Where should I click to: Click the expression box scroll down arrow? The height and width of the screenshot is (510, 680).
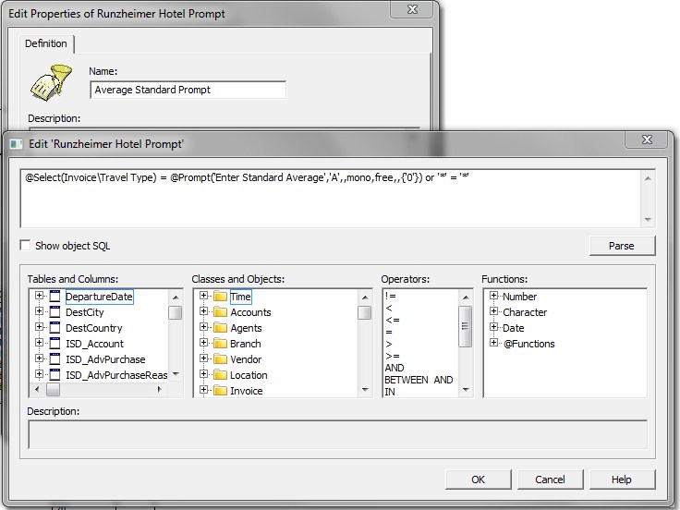point(648,220)
